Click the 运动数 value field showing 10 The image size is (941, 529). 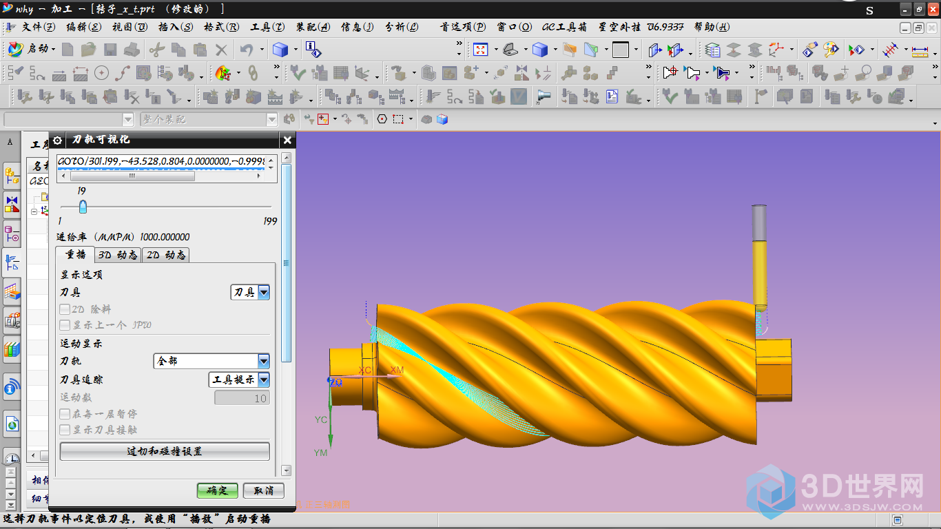pyautogui.click(x=242, y=398)
